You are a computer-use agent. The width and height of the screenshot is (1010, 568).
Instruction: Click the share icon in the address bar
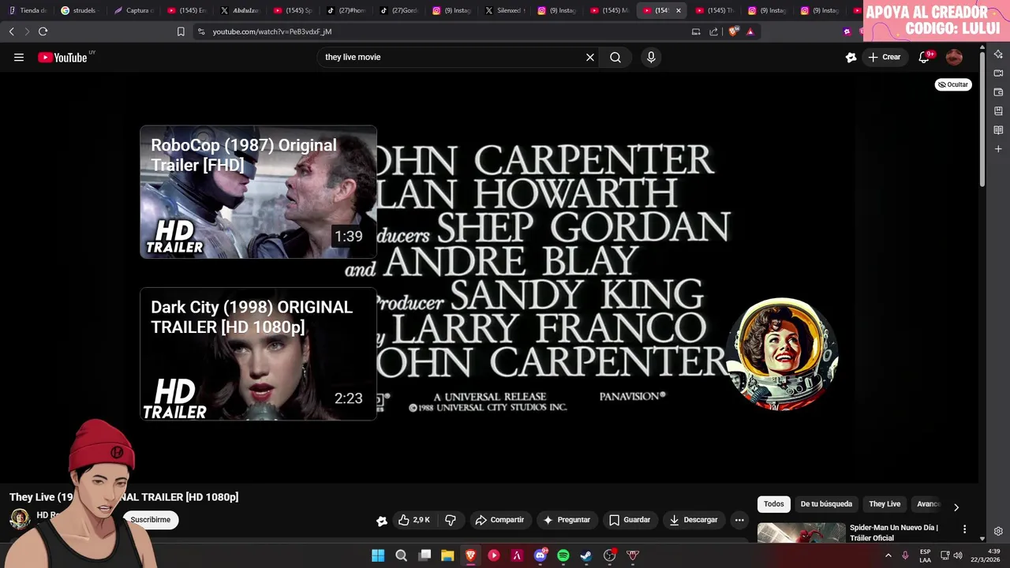[713, 32]
